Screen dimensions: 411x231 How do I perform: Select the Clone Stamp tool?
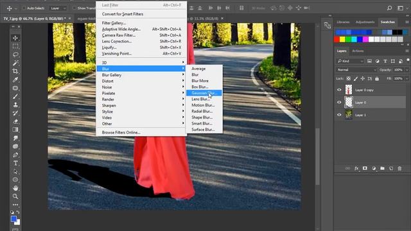pos(15,105)
